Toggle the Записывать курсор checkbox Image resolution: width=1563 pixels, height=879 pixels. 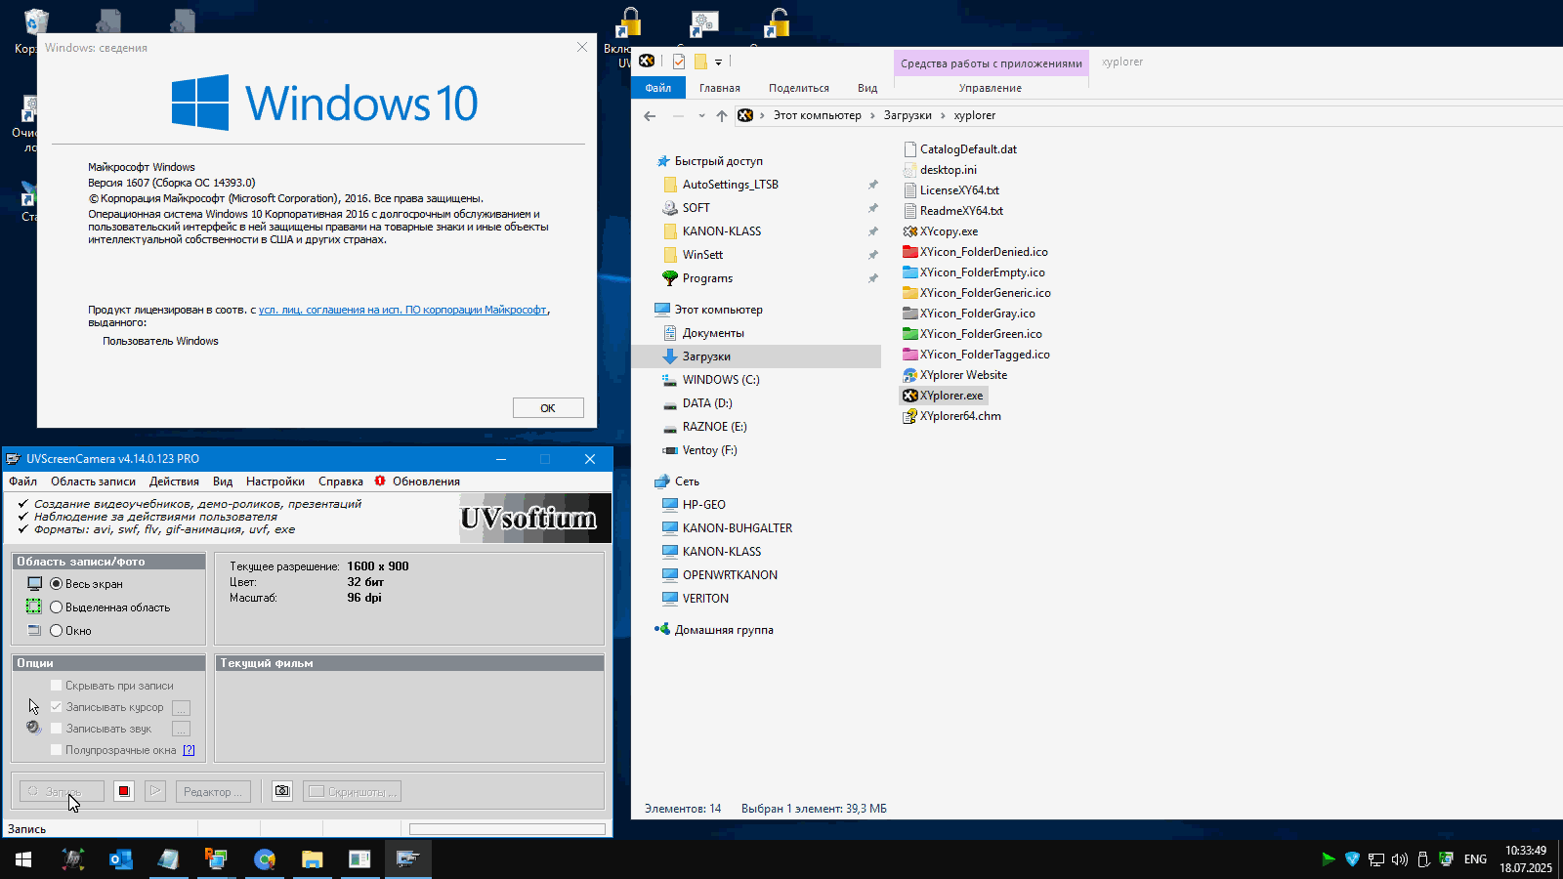pyautogui.click(x=56, y=707)
